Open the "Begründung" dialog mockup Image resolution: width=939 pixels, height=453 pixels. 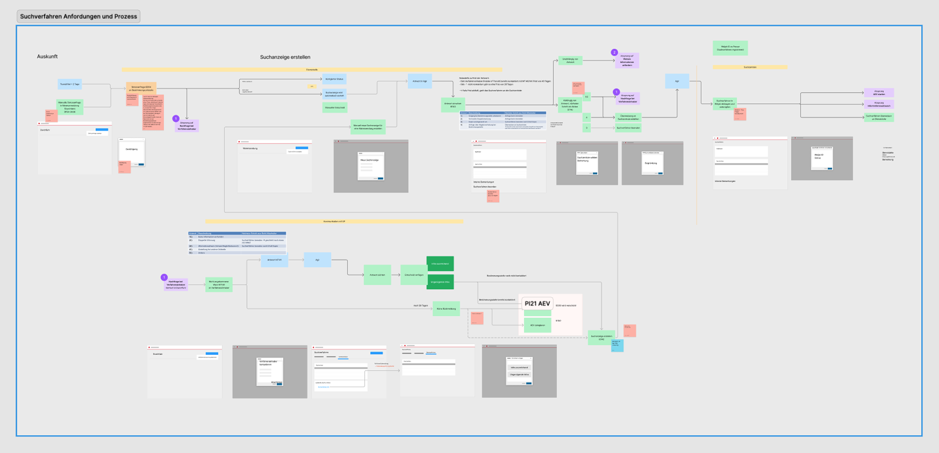point(652,163)
